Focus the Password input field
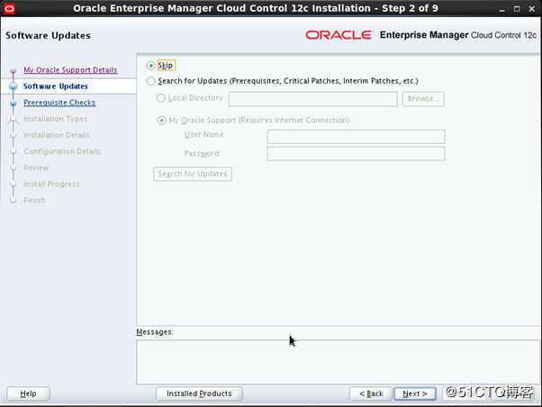The height and width of the screenshot is (407, 542). click(356, 154)
